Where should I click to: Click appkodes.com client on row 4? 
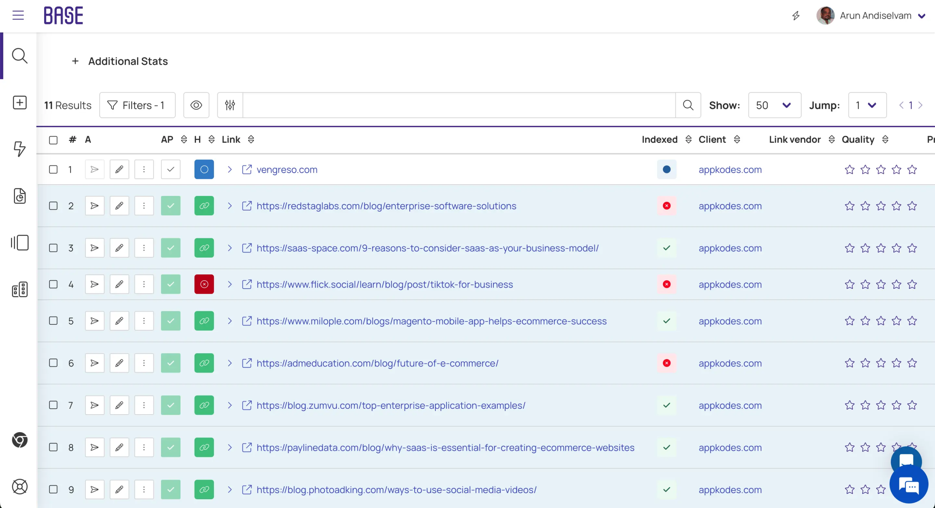click(x=730, y=285)
